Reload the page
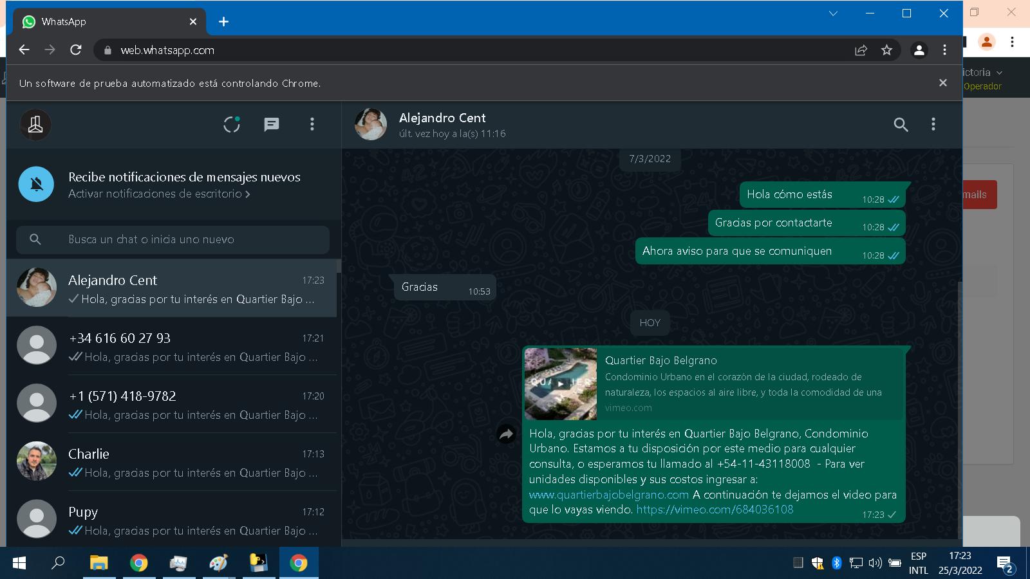Viewport: 1030px width, 579px height. click(x=76, y=50)
